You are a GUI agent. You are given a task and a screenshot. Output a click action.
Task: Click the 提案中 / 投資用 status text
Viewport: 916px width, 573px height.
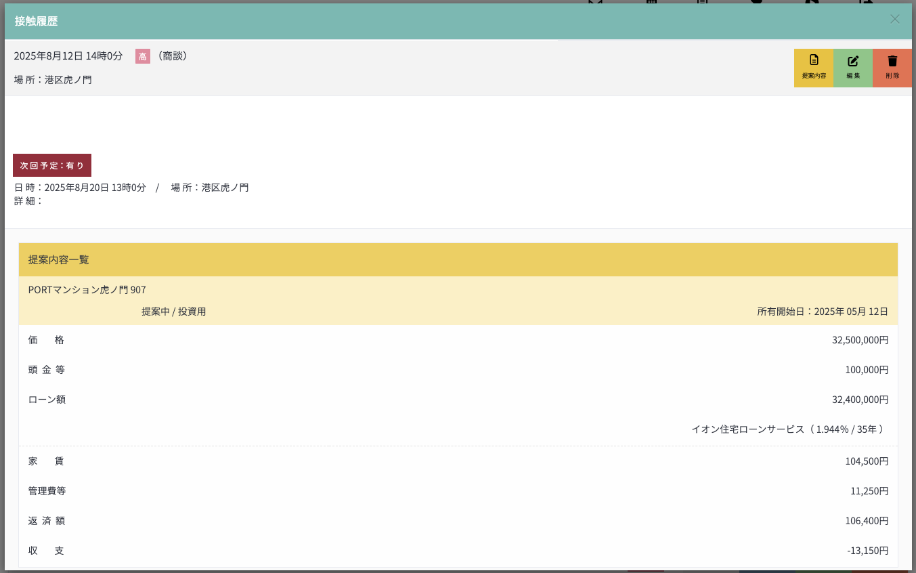173,312
